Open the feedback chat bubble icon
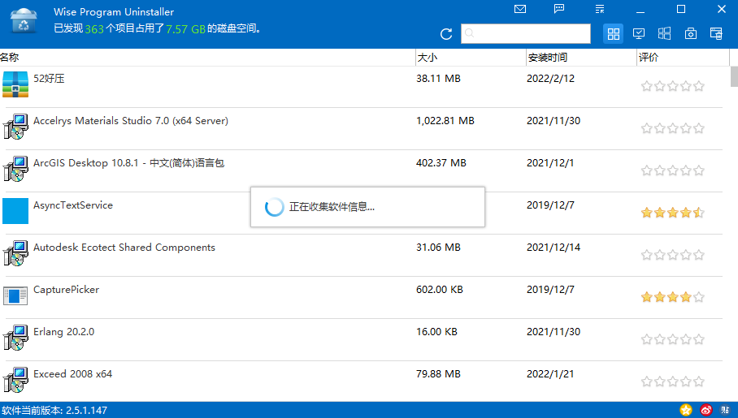Screen dimensions: 738x418 pos(559,9)
